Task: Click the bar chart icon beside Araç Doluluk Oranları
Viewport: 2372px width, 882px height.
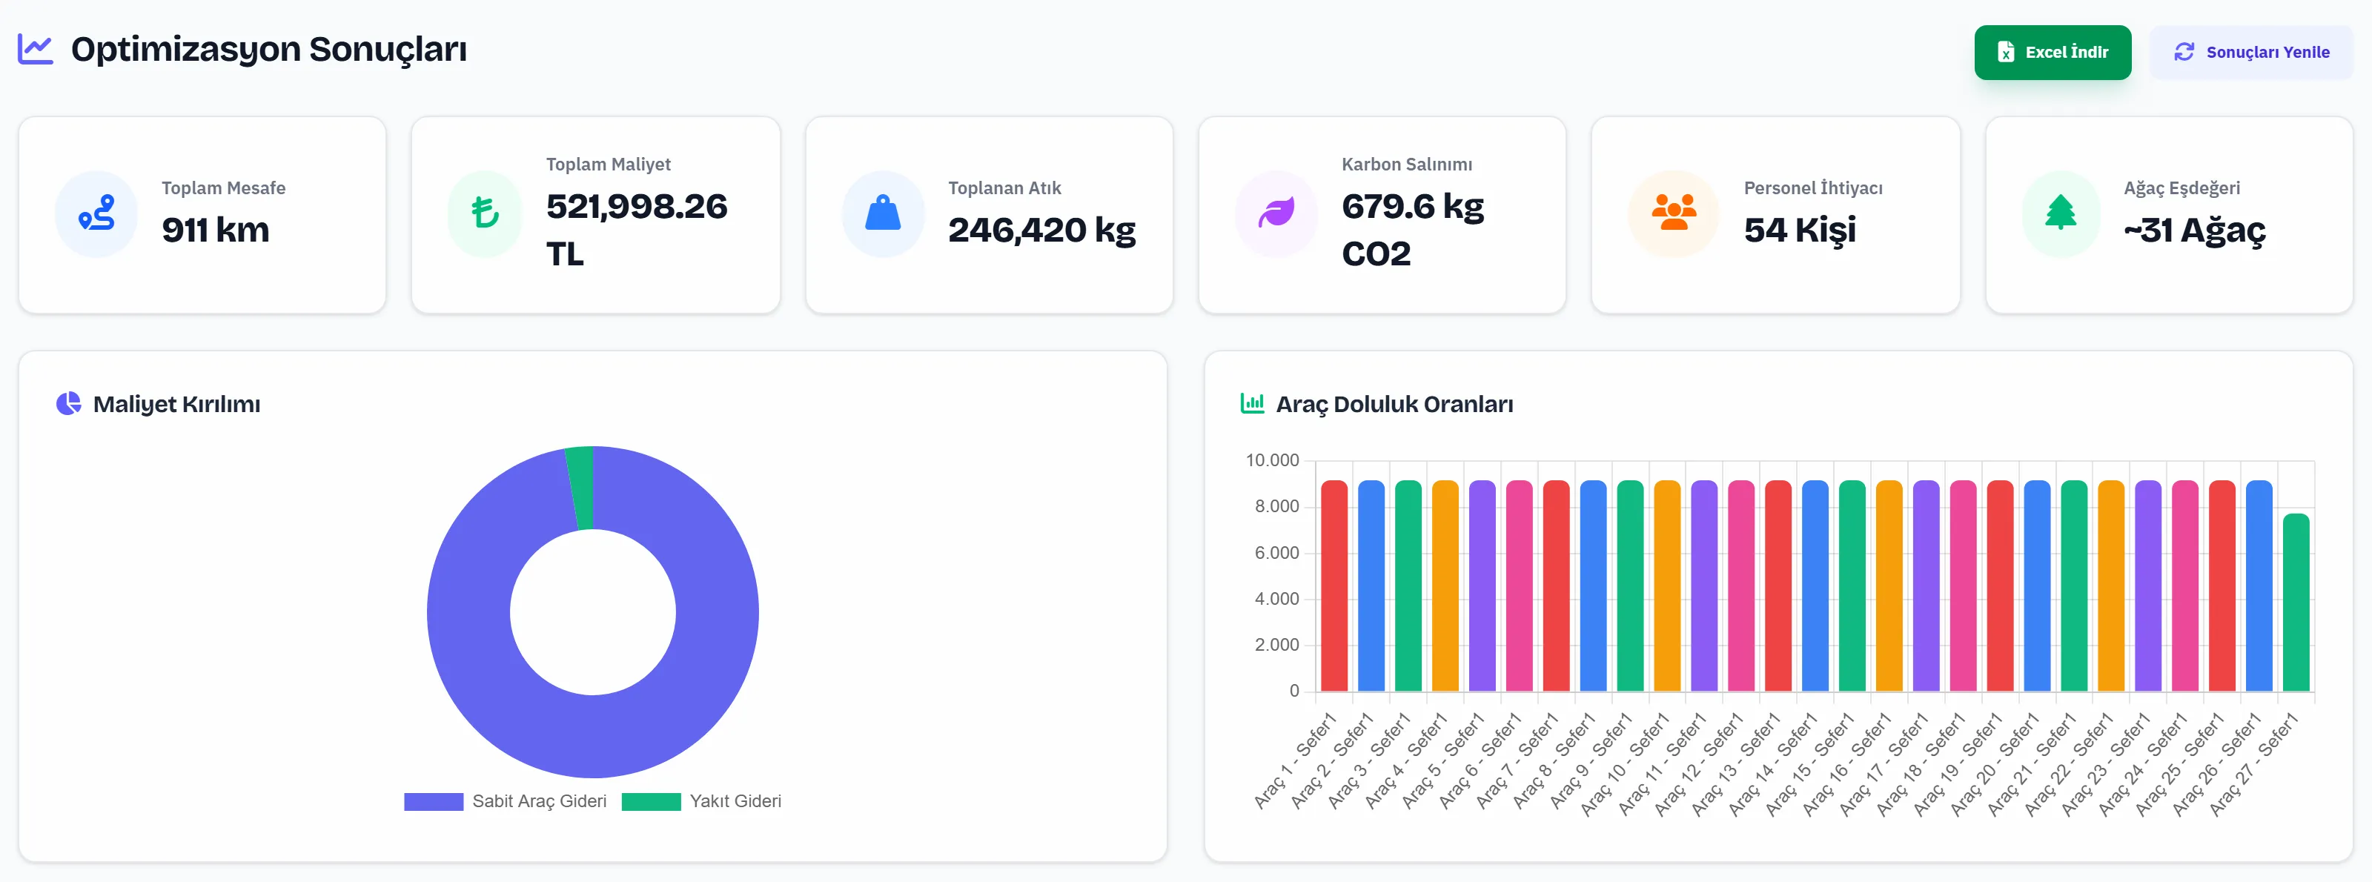Action: [1251, 403]
